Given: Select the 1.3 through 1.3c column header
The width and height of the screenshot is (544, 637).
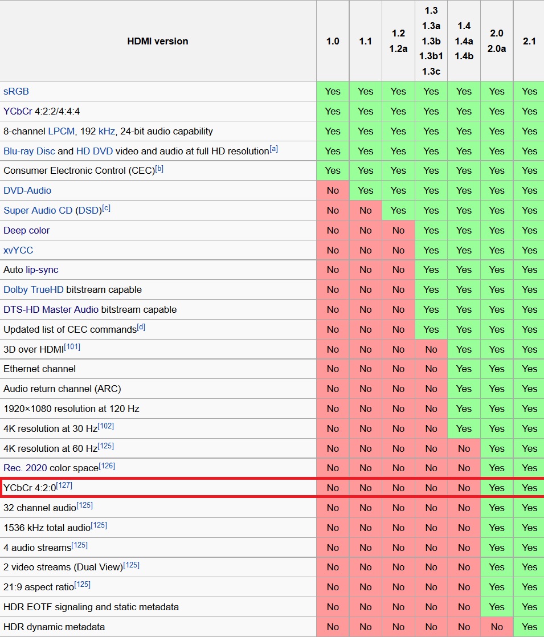Looking at the screenshot, I should coord(431,41).
